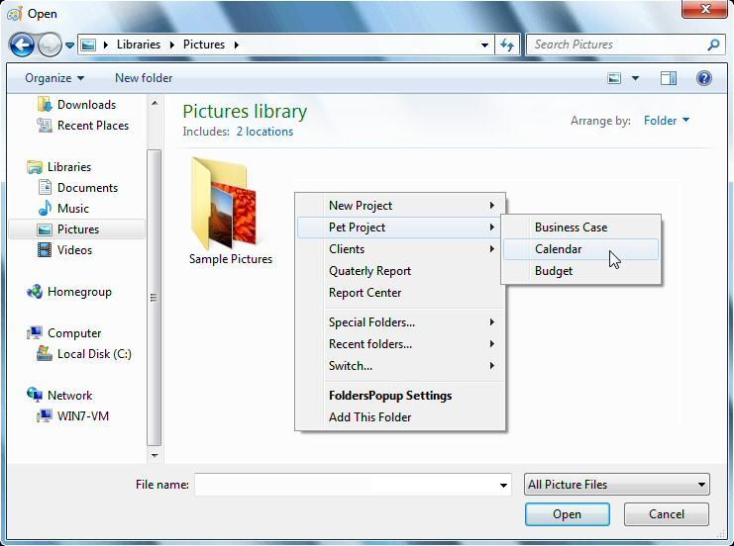The image size is (734, 546).
Task: Click the library icon in address bar
Action: tap(88, 45)
